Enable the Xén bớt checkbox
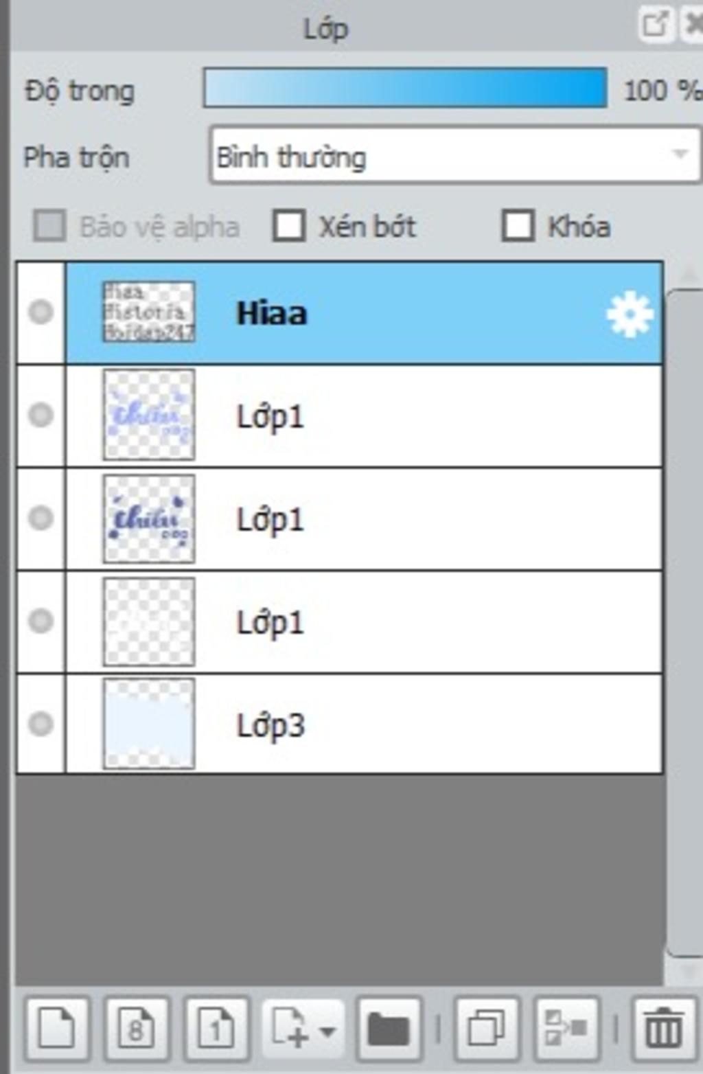Image resolution: width=703 pixels, height=1074 pixels. pyautogui.click(x=289, y=226)
